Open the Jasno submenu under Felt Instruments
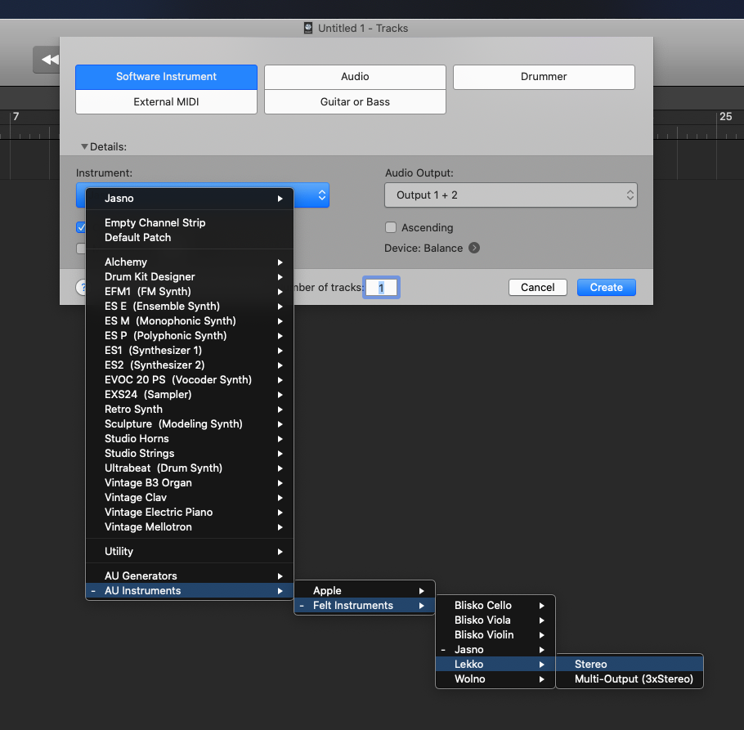 point(495,649)
